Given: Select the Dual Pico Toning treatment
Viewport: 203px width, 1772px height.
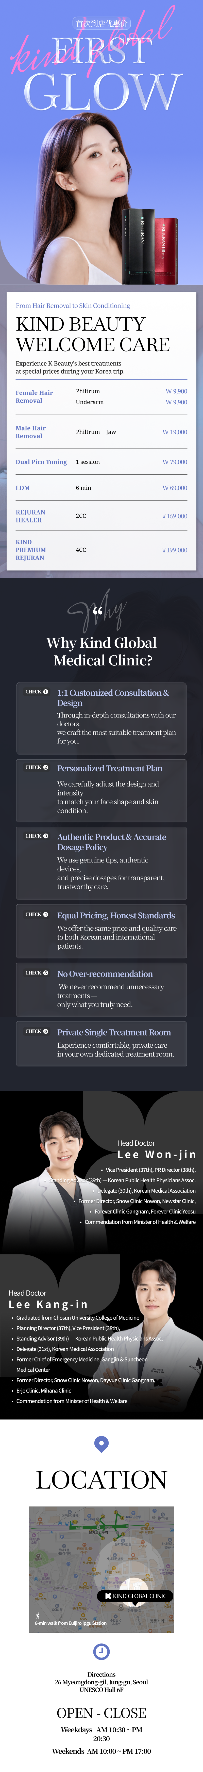Looking at the screenshot, I should pos(101,462).
